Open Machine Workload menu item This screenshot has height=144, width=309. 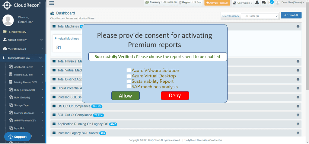click(25, 113)
